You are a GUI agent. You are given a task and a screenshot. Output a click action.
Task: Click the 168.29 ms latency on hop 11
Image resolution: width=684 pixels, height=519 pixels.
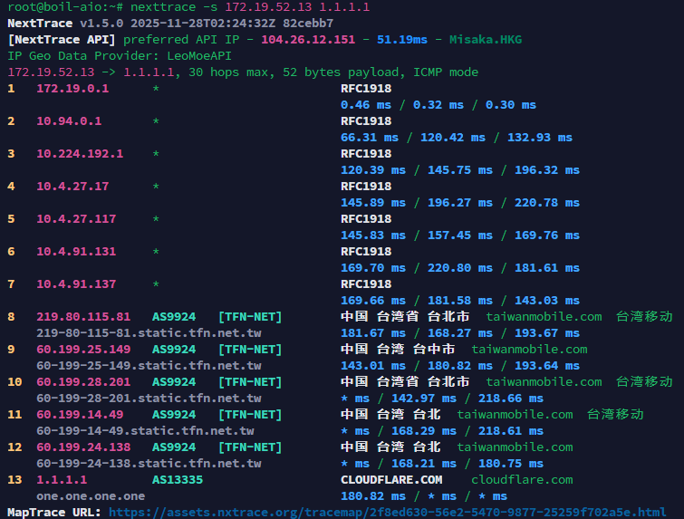pos(424,431)
